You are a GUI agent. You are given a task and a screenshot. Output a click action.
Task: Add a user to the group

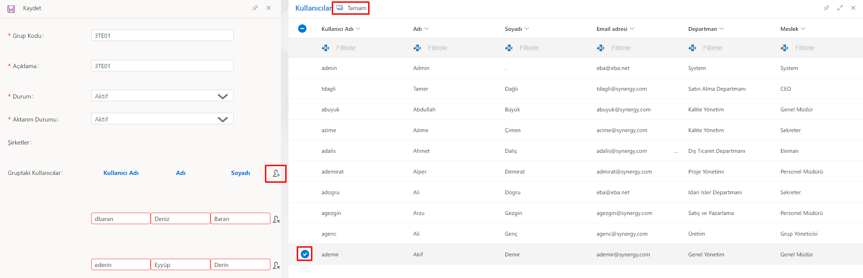tap(276, 174)
